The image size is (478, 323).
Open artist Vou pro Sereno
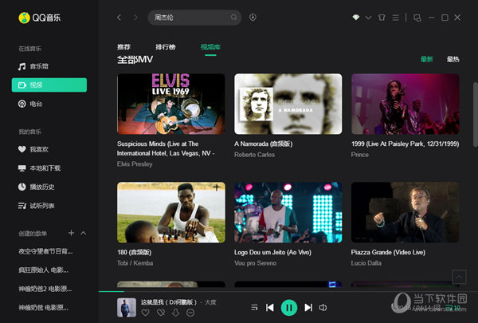(x=255, y=263)
